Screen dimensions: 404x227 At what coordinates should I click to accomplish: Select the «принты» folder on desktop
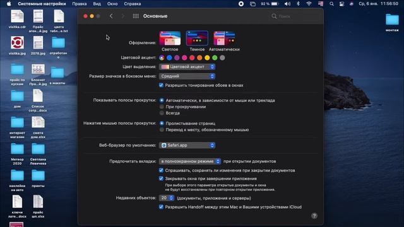coord(38,178)
